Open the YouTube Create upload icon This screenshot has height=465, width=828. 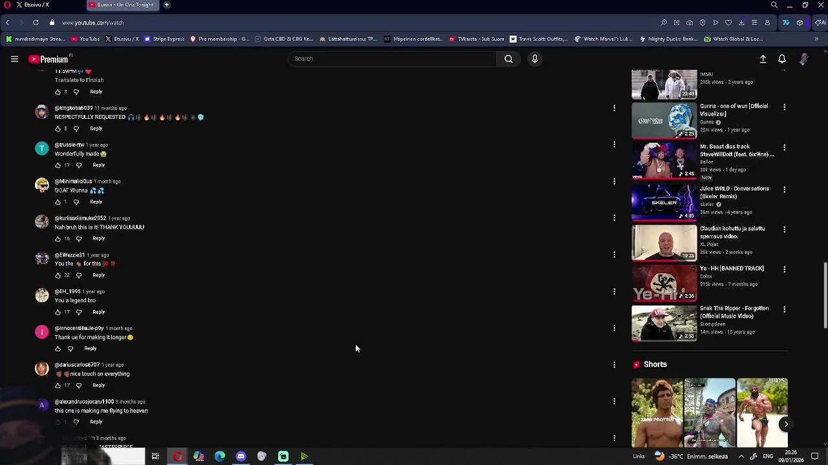point(763,59)
